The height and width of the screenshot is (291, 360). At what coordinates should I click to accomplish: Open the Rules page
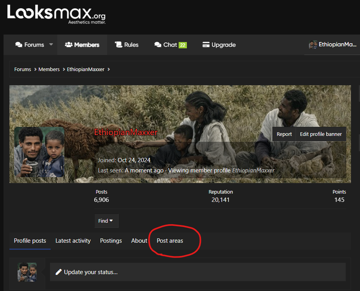click(x=126, y=45)
